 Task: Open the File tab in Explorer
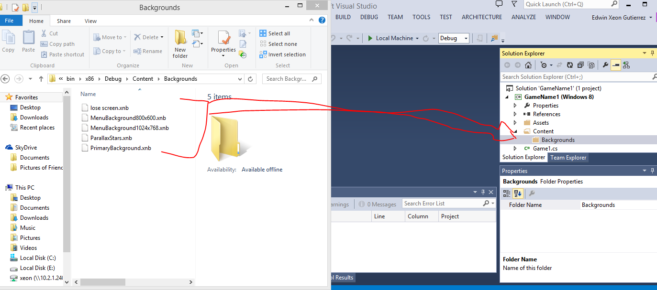9,21
